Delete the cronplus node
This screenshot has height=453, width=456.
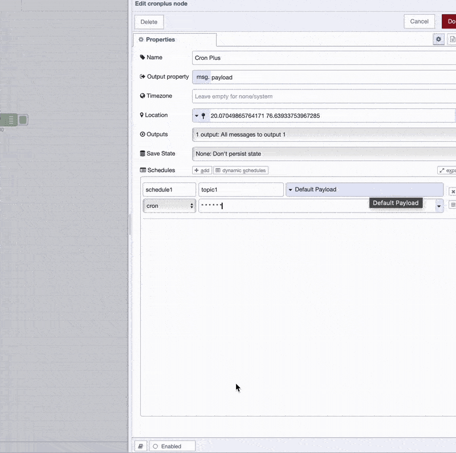click(x=149, y=21)
